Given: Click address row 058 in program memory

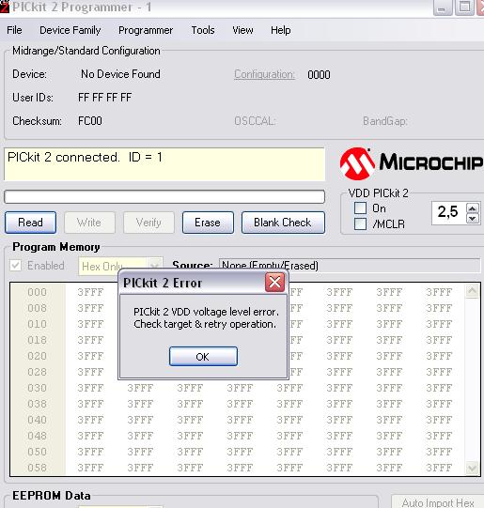Looking at the screenshot, I should pyautogui.click(x=37, y=468).
